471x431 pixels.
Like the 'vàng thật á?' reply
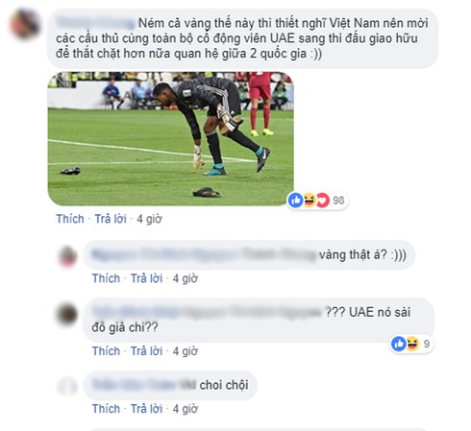[x=106, y=278]
